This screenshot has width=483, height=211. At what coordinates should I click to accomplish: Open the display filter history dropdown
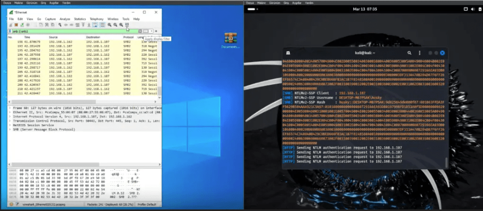151,32
